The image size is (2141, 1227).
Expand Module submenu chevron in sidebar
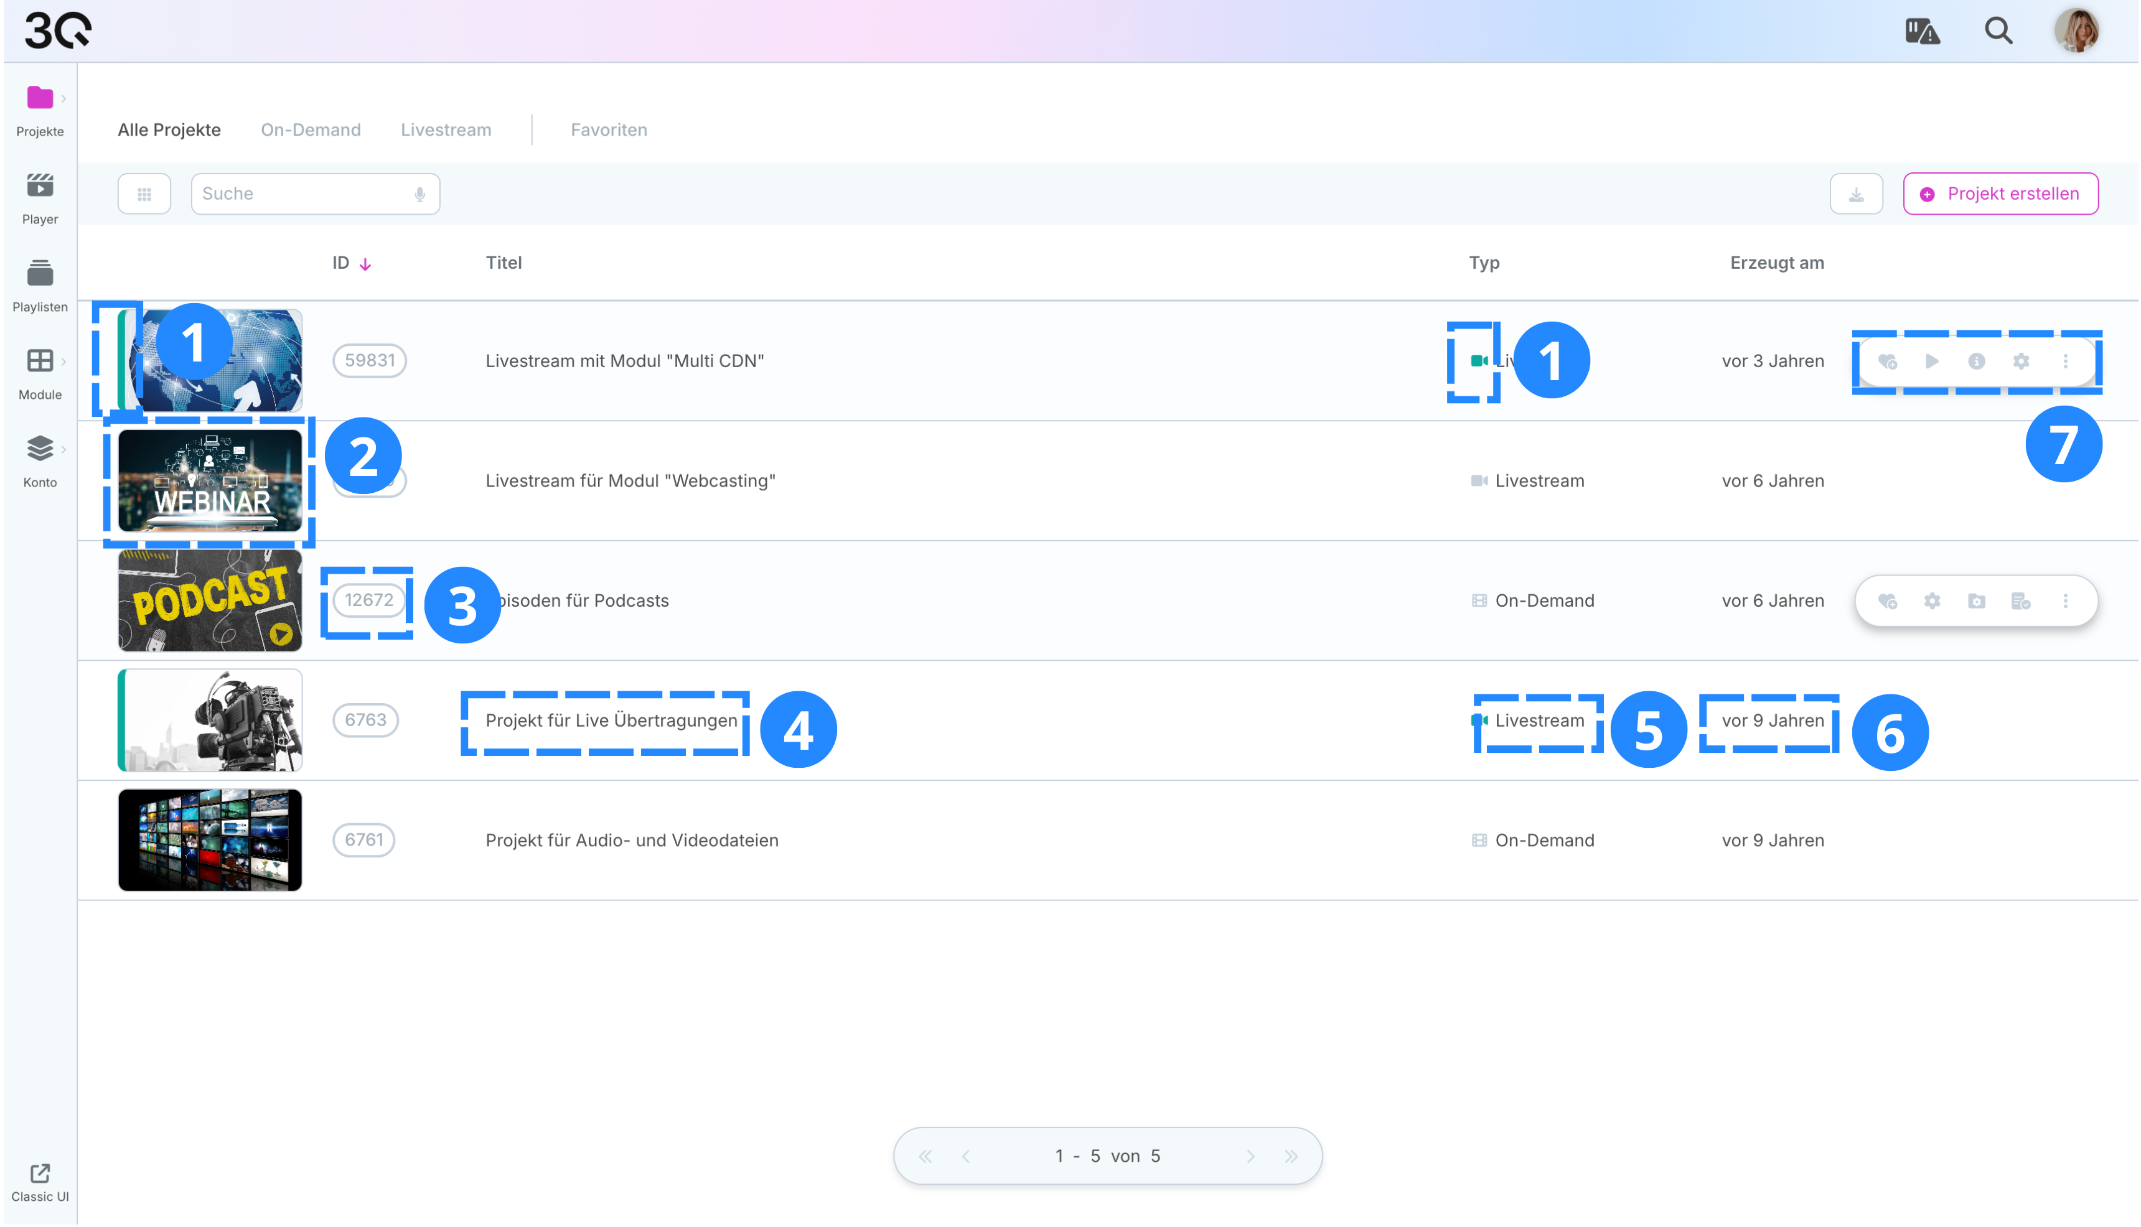tap(63, 362)
